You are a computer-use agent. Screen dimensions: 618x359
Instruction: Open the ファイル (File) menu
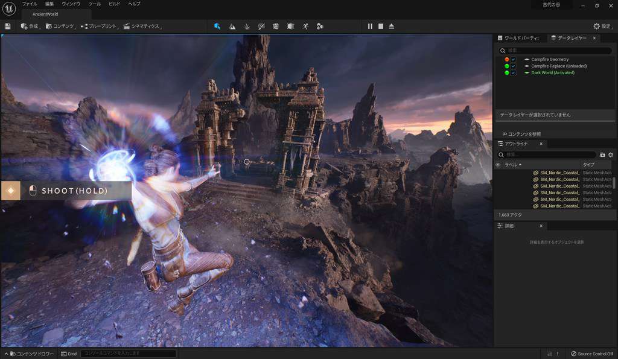point(30,4)
